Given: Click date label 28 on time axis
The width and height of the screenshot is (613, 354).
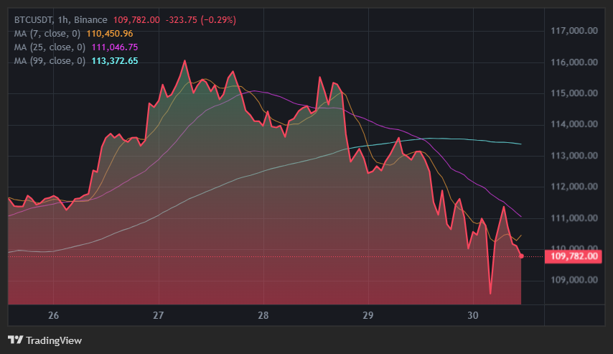Looking at the screenshot, I should 263,315.
